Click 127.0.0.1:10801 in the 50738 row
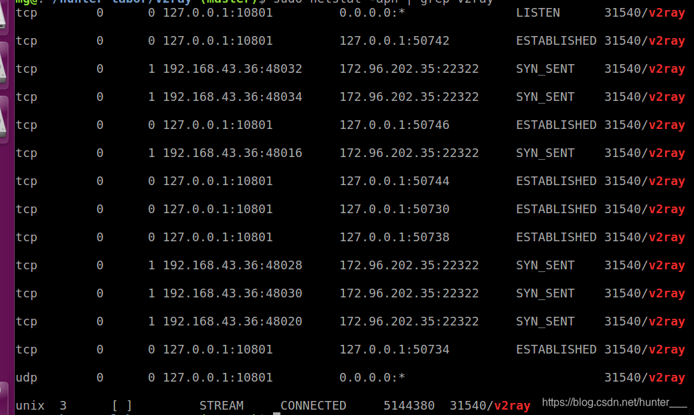Image resolution: width=694 pixels, height=415 pixels. [x=218, y=237]
